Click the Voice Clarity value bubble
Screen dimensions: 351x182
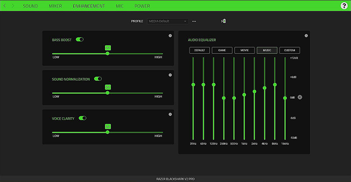pyautogui.click(x=108, y=127)
